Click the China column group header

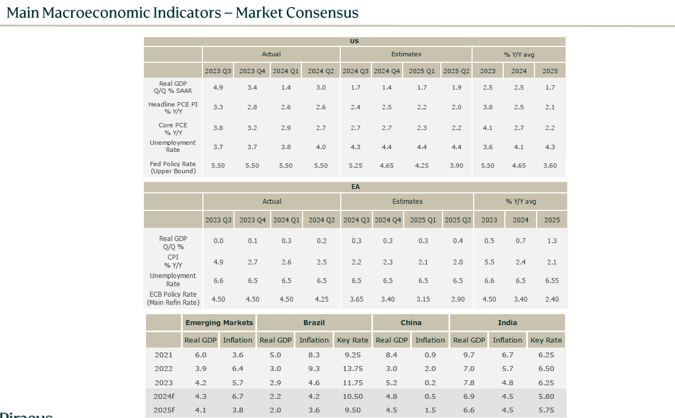point(411,322)
